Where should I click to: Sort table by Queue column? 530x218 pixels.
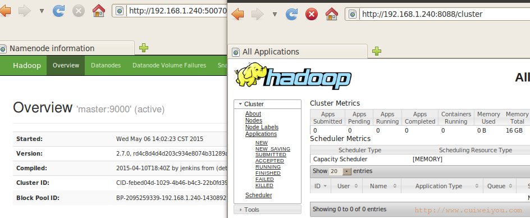click(x=500, y=186)
